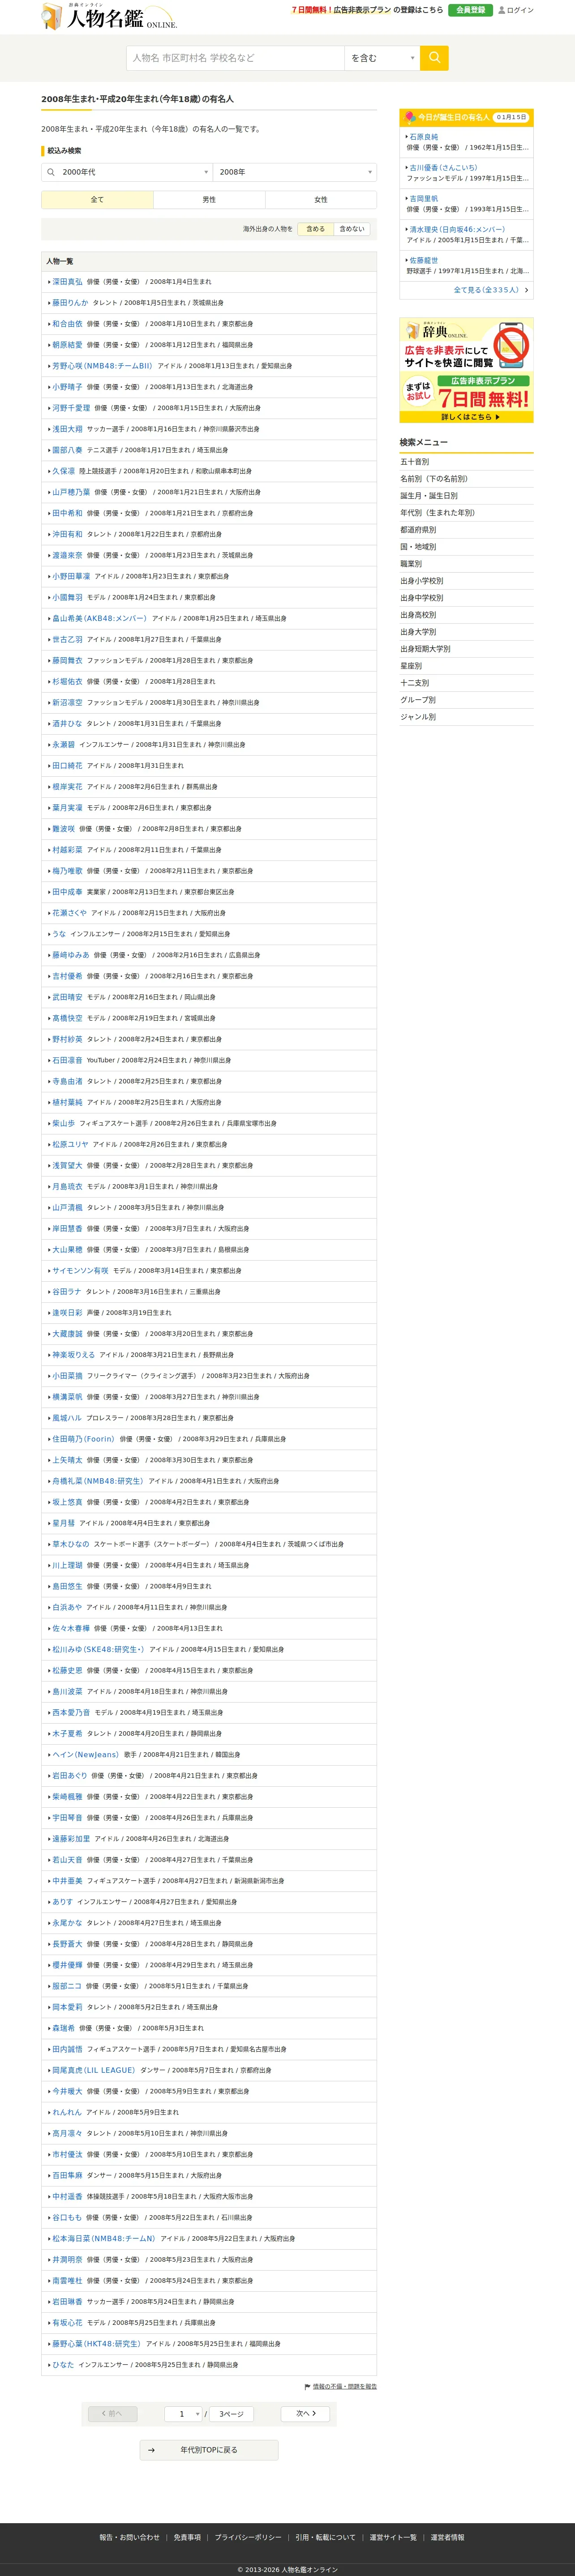Click the 年代別TOPに戻る button
This screenshot has height=2576, width=575.
[209, 2450]
